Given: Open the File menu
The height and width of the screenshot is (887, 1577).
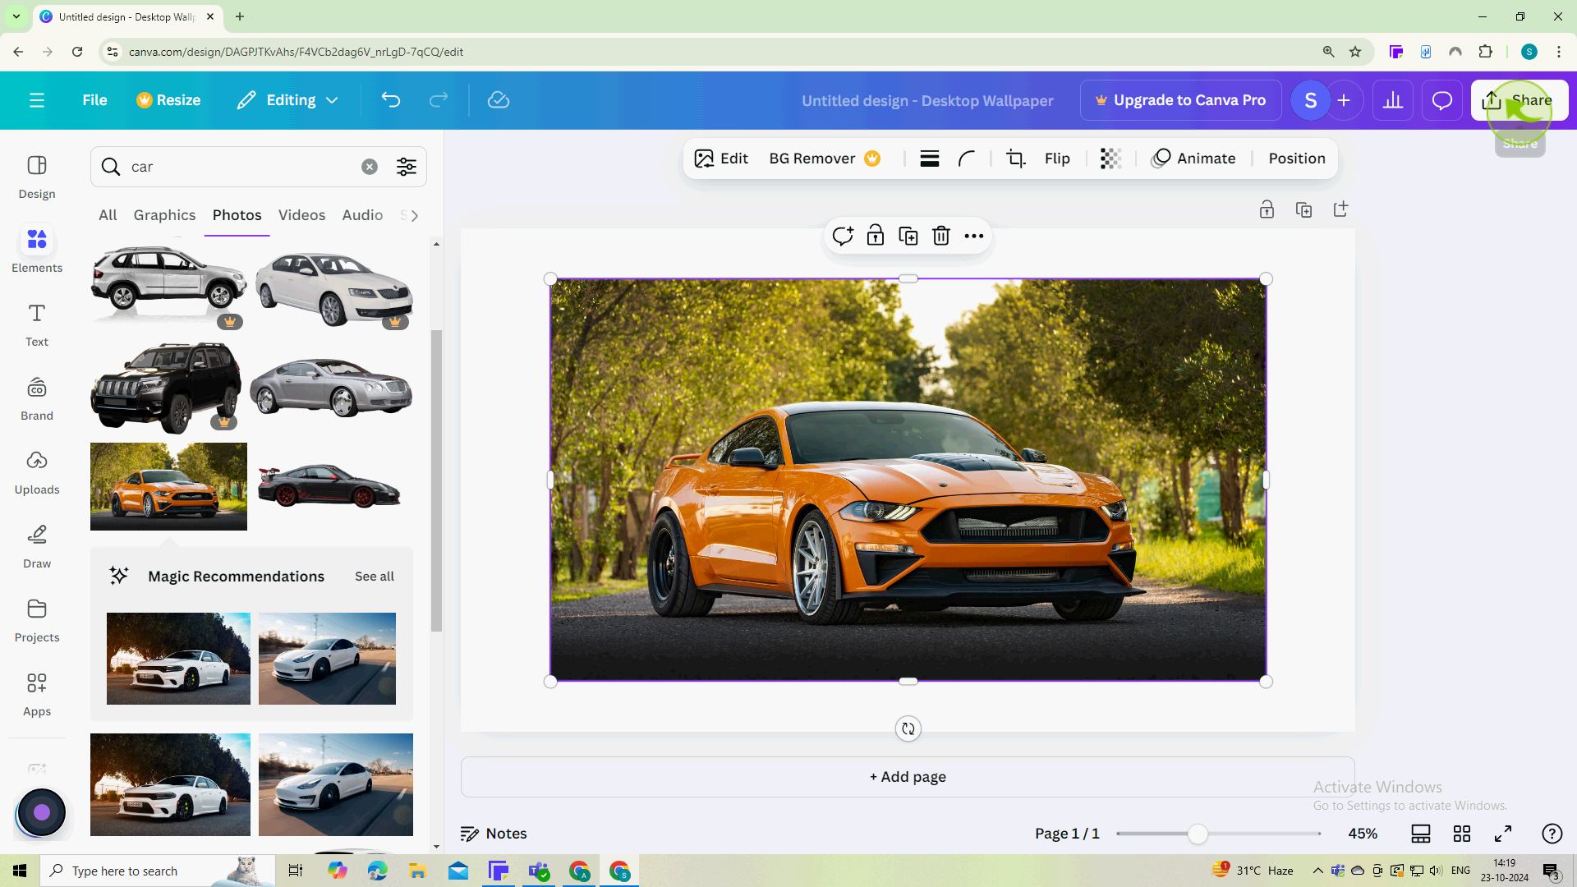Looking at the screenshot, I should pyautogui.click(x=94, y=100).
